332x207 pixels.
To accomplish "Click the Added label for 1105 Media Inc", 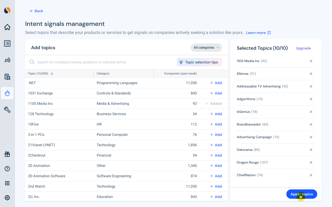I will (x=214, y=103).
